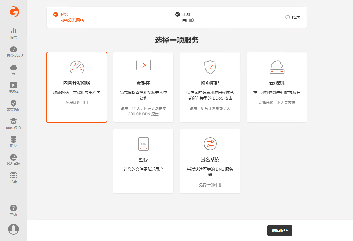Image resolution: width=353 pixels, height=241 pixels.
Task: Click SSD icon on 贮存 card
Action: point(144,144)
